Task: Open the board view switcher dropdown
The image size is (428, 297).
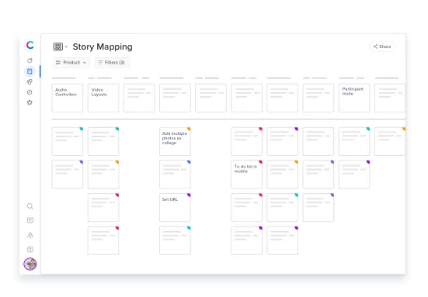Action: coord(61,47)
